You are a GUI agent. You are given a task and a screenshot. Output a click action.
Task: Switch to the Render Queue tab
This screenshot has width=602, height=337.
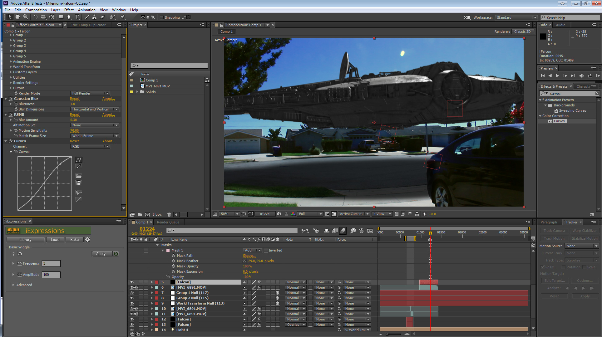(x=168, y=222)
